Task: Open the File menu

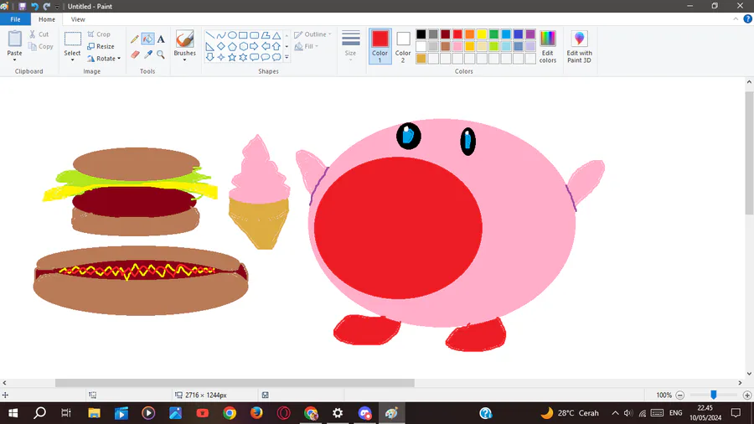Action: (15, 19)
